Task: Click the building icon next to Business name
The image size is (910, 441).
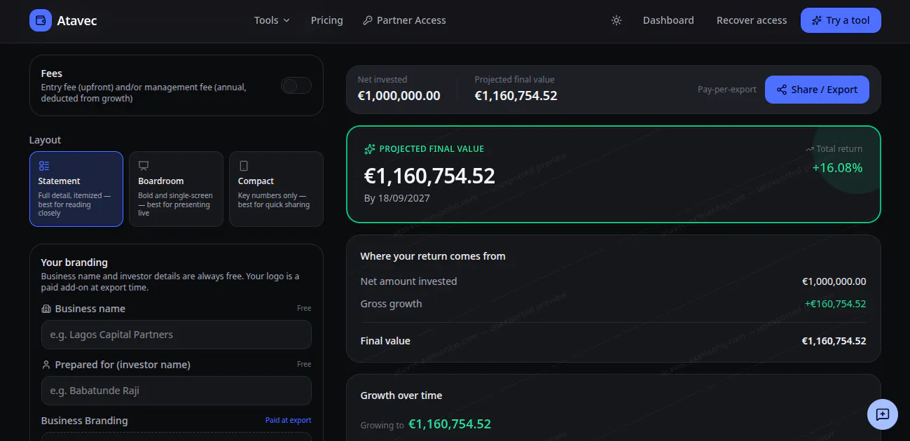Action: [46, 309]
